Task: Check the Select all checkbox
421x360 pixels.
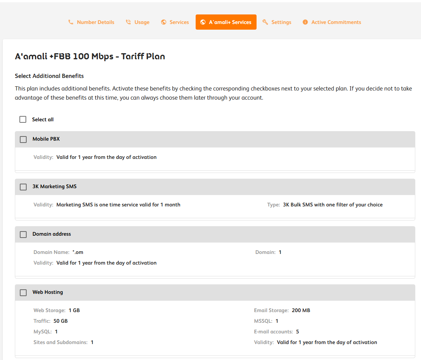Action: (23, 119)
